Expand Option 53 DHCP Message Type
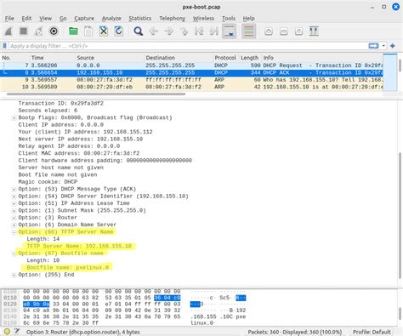The height and width of the screenshot is (336, 403). 14,189
